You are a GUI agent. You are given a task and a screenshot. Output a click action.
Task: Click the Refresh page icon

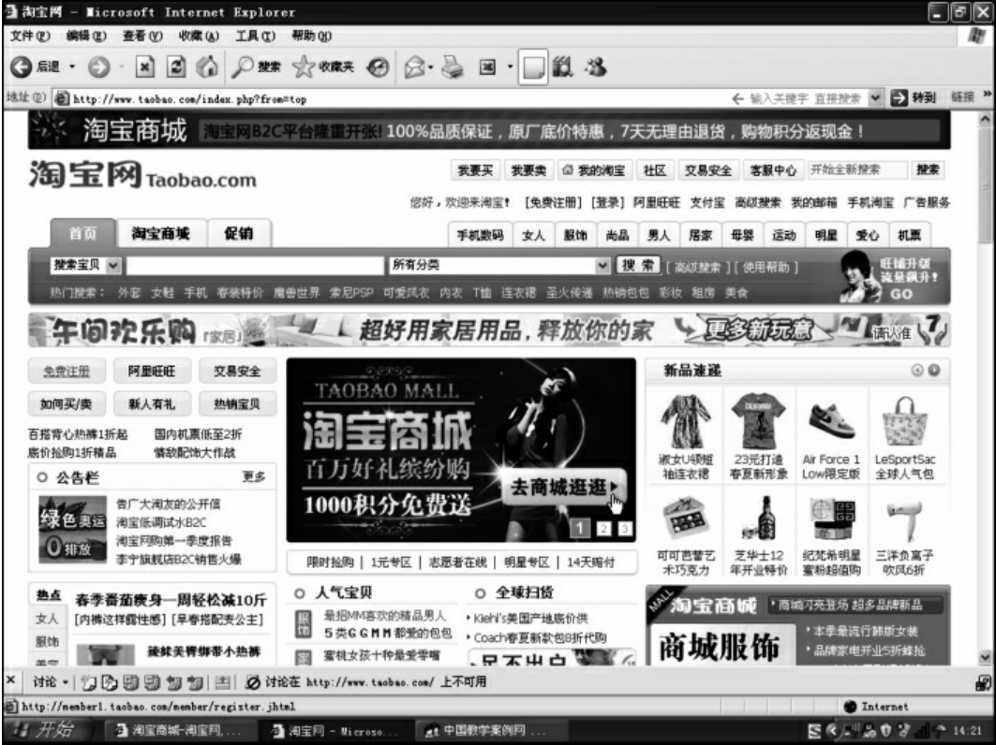[176, 66]
